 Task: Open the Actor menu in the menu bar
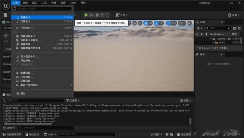(x=73, y=3)
